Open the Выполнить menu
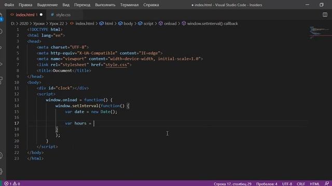Screen dimensions: 332x186 [x=105, y=5]
